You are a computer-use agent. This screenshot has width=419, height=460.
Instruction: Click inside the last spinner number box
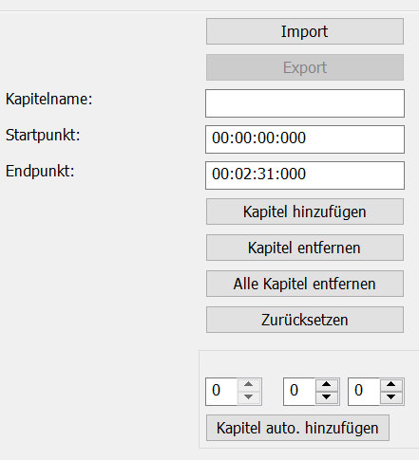click(364, 392)
